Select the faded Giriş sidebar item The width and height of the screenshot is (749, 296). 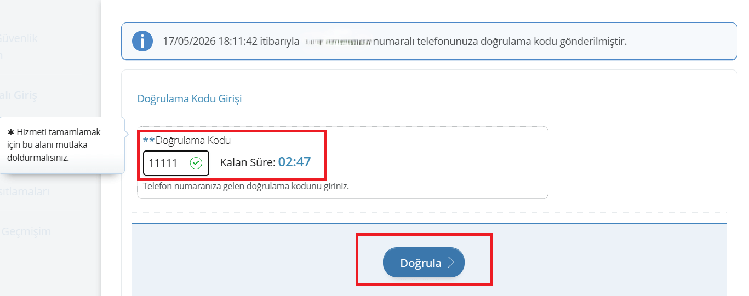click(18, 96)
